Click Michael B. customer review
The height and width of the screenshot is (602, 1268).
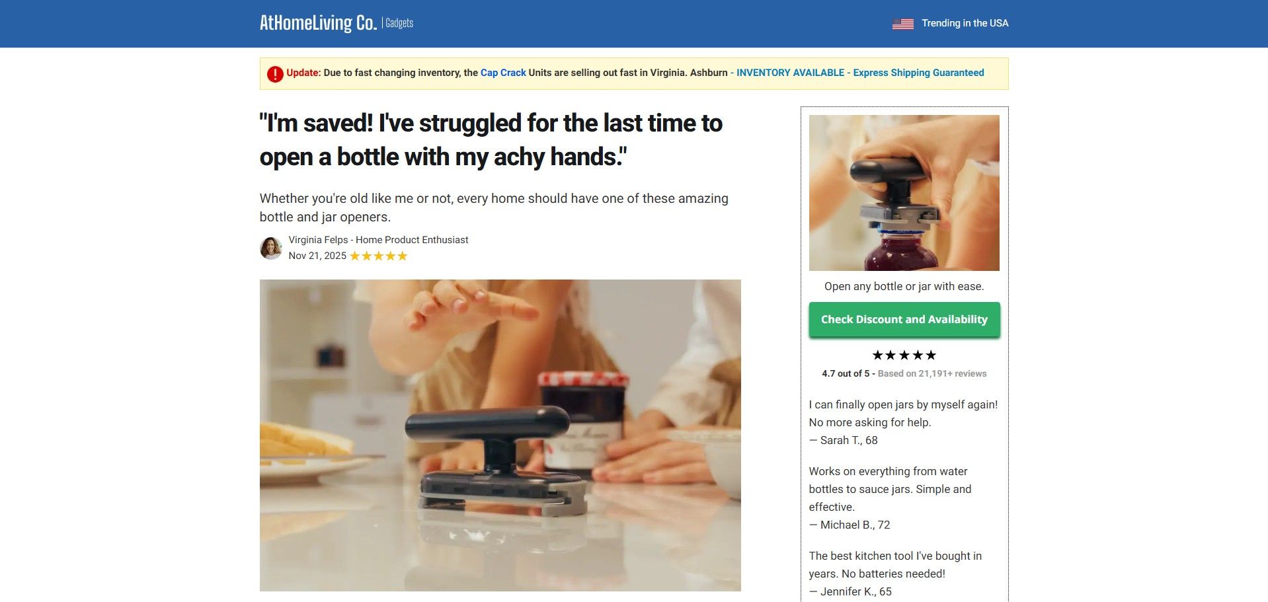[890, 498]
